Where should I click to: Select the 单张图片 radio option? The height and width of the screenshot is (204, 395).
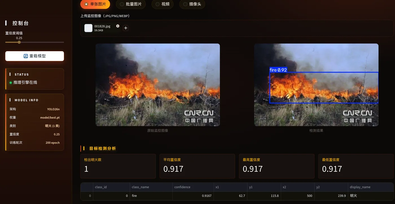(95, 4)
